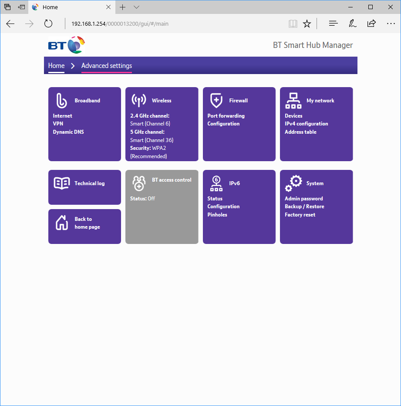Open the browser More menu
401x406 pixels.
click(x=391, y=24)
